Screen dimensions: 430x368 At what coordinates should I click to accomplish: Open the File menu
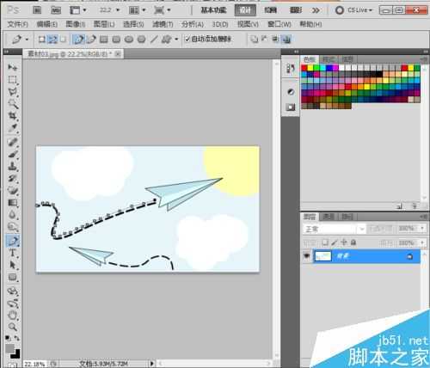[x=17, y=24]
